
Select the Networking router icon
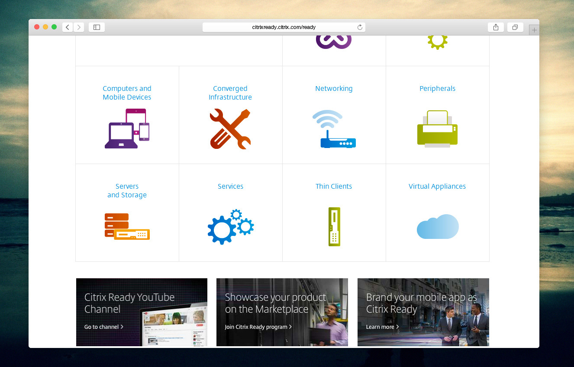coord(334,129)
